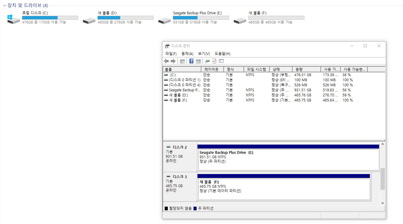Select the 디스크 3 label panel
Image resolution: width=403 pixels, height=224 pixels.
[x=180, y=187]
